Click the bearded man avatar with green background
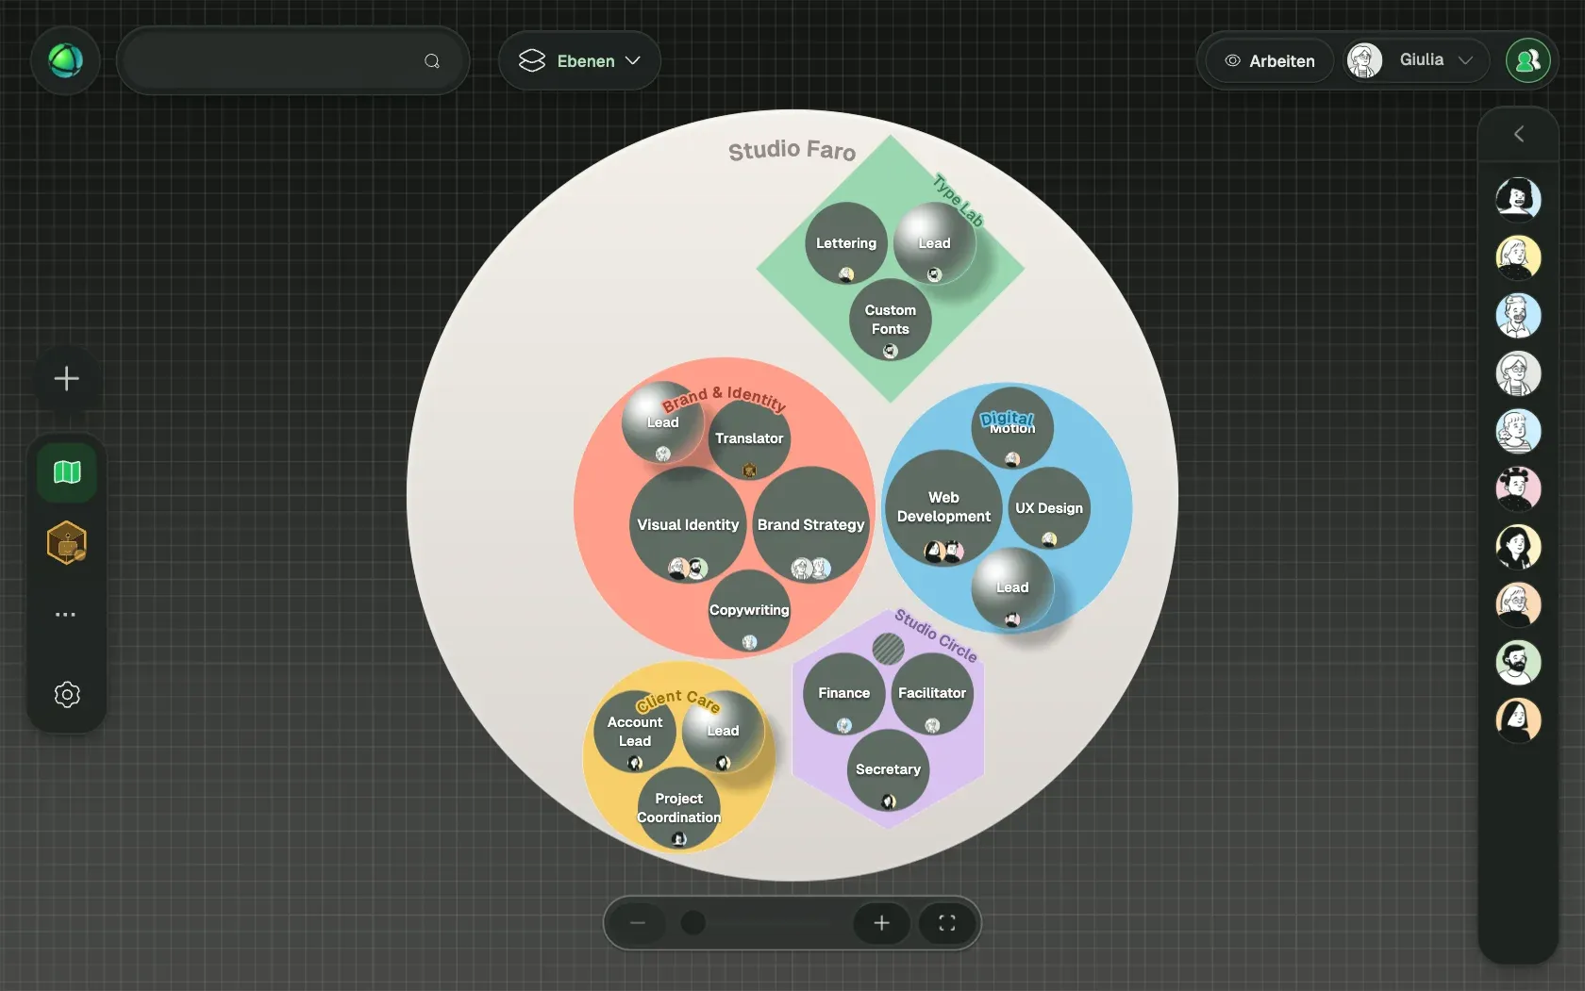 tap(1518, 663)
